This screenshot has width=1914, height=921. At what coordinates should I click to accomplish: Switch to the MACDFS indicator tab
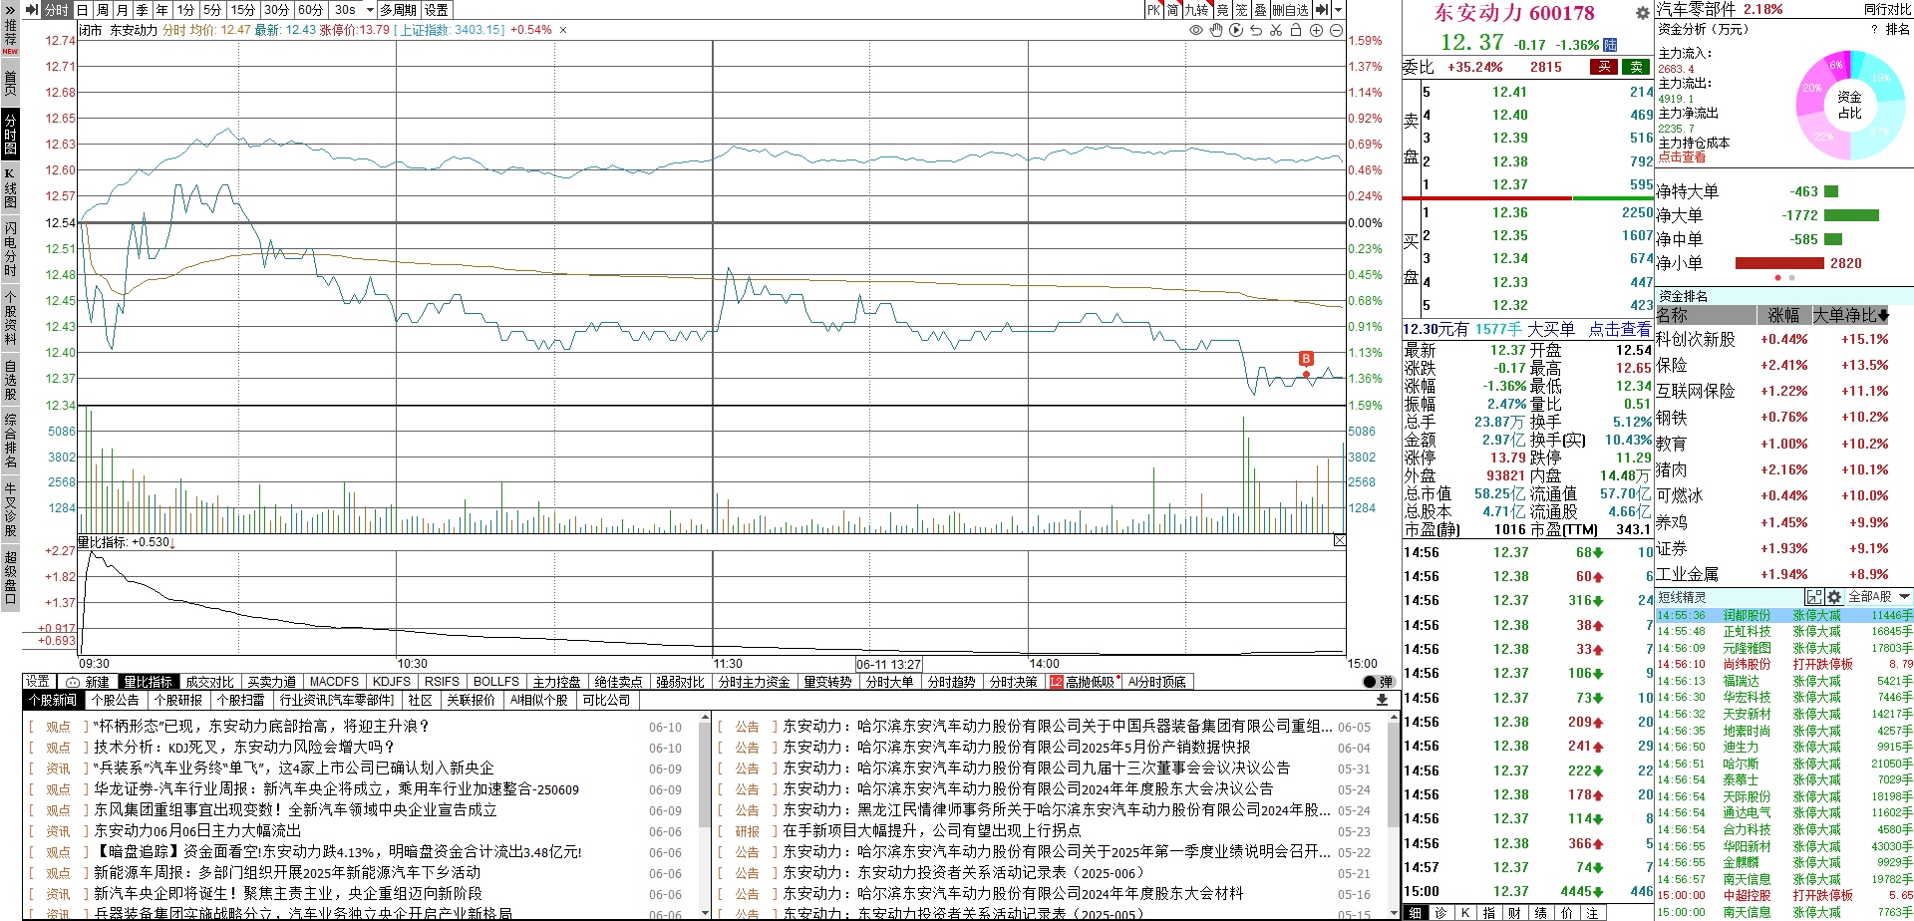tap(334, 682)
